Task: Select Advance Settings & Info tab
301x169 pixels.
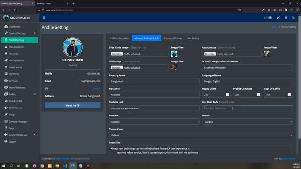Action: point(146,38)
